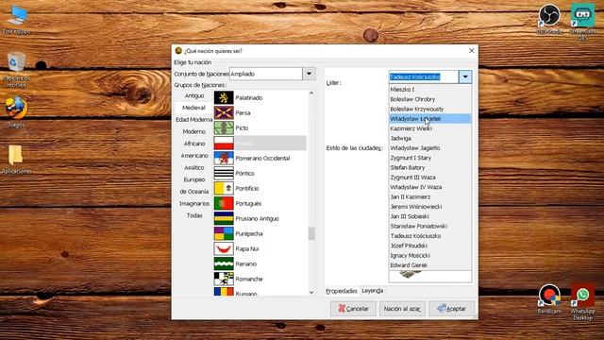This screenshot has height=340, width=604.
Task: Close the nation selection dialog
Action: click(471, 50)
